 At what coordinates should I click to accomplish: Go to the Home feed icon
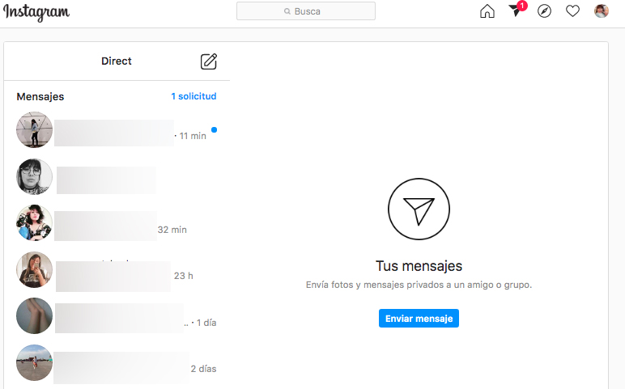(487, 11)
